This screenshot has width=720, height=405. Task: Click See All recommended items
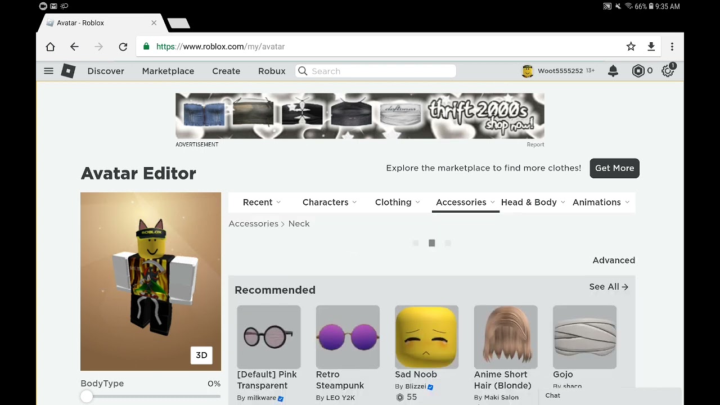609,287
